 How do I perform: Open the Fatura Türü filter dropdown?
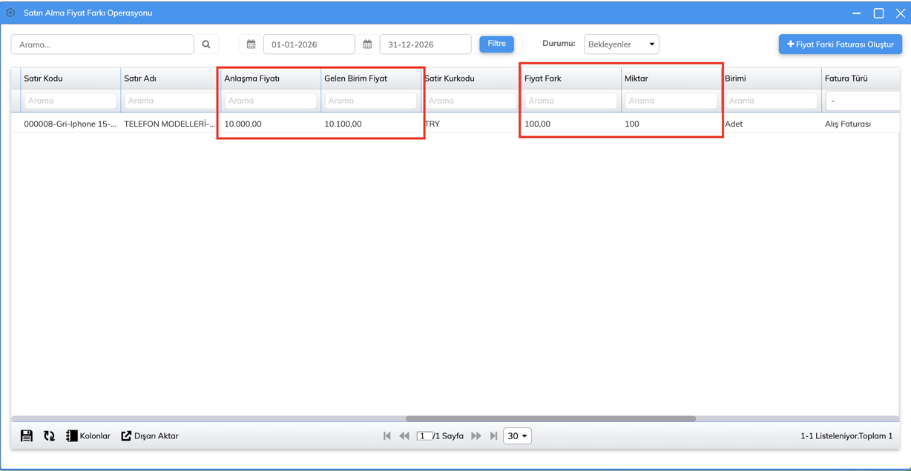862,101
